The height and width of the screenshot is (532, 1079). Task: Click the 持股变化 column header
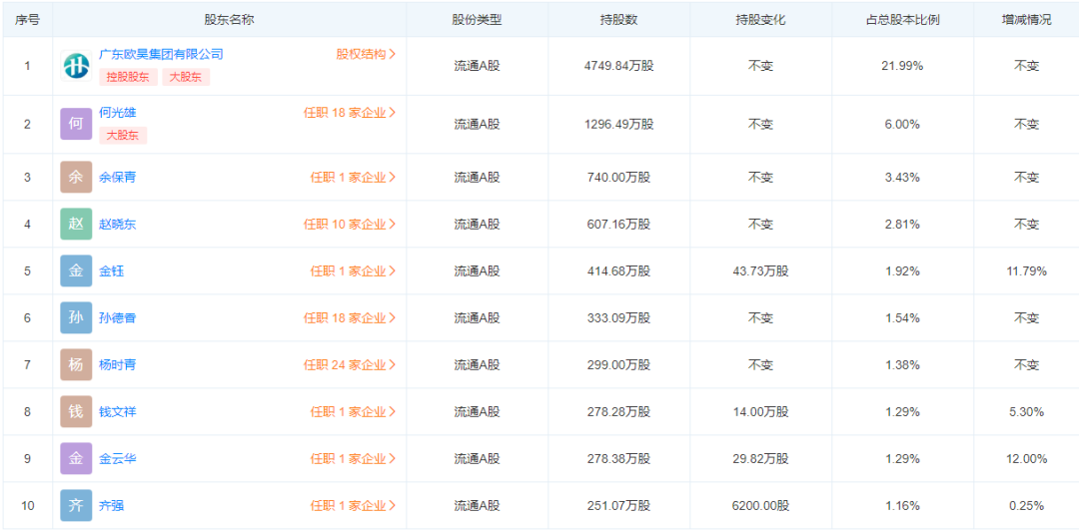click(x=760, y=19)
